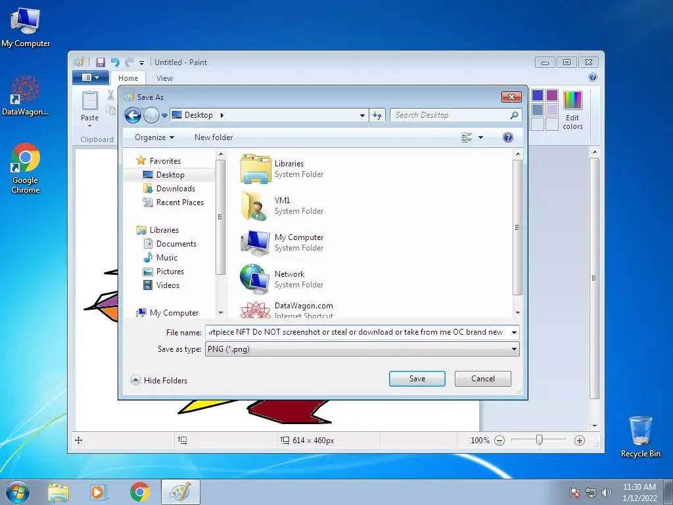Go back with the Save As back arrow
This screenshot has width=673, height=505.
133,115
